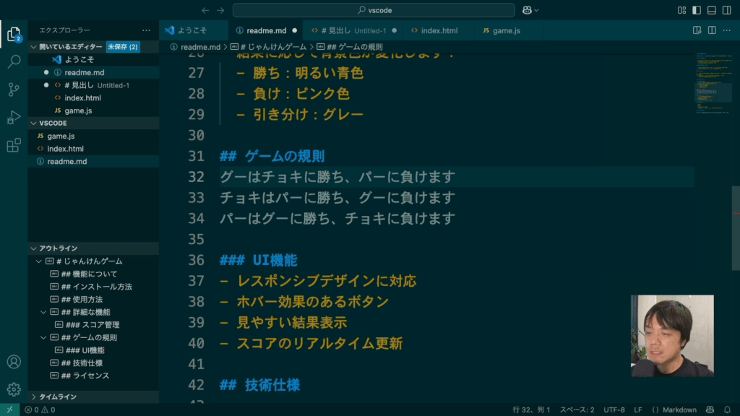Expand the タイムライン section
The width and height of the screenshot is (740, 416).
coord(33,396)
